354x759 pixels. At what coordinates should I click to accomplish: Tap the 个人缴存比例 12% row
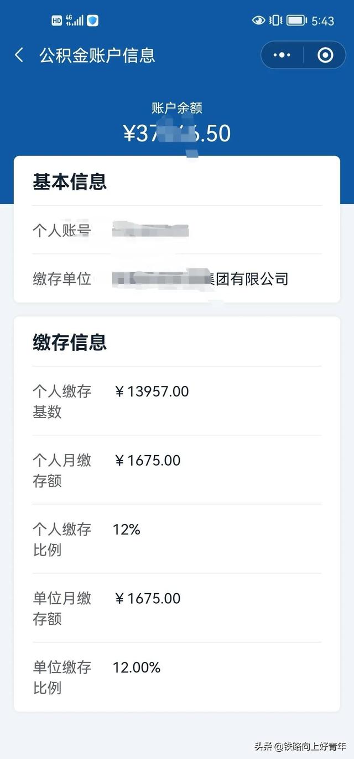point(177,539)
